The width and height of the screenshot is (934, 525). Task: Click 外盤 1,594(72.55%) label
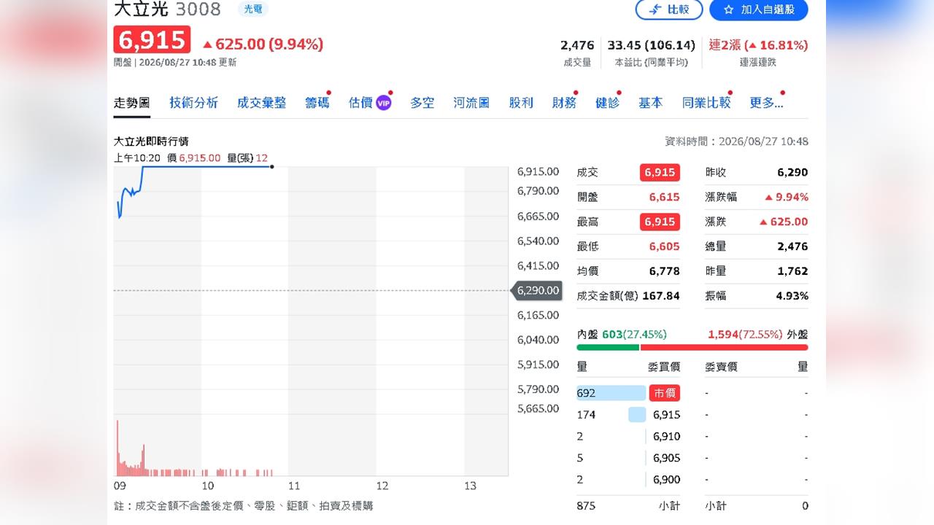click(758, 335)
